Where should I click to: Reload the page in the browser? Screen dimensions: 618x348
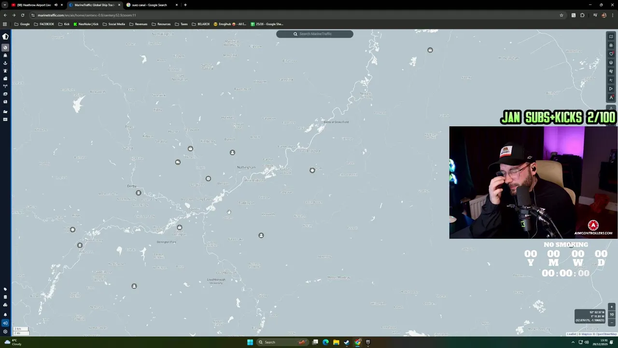(22, 15)
